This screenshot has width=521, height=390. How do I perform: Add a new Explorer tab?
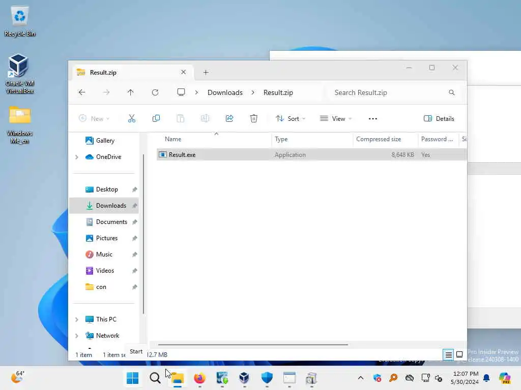(206, 72)
